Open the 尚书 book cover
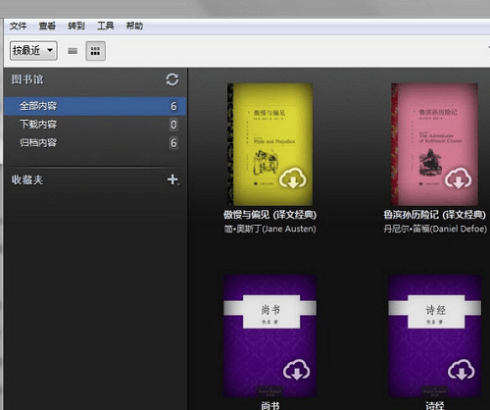 269,336
